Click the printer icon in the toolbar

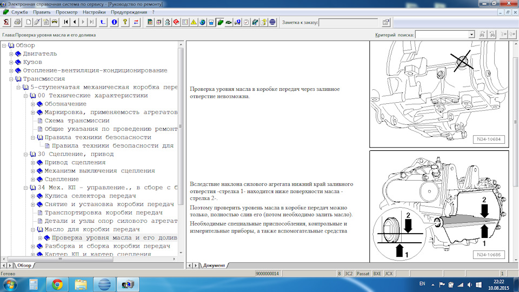pyautogui.click(x=17, y=22)
